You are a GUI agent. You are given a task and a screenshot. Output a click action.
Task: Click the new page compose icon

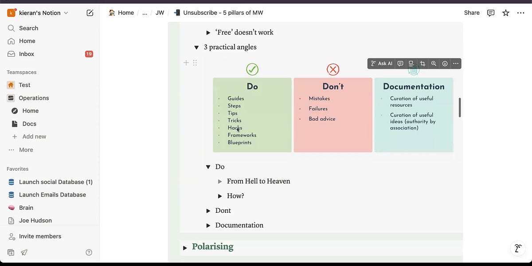[90, 13]
